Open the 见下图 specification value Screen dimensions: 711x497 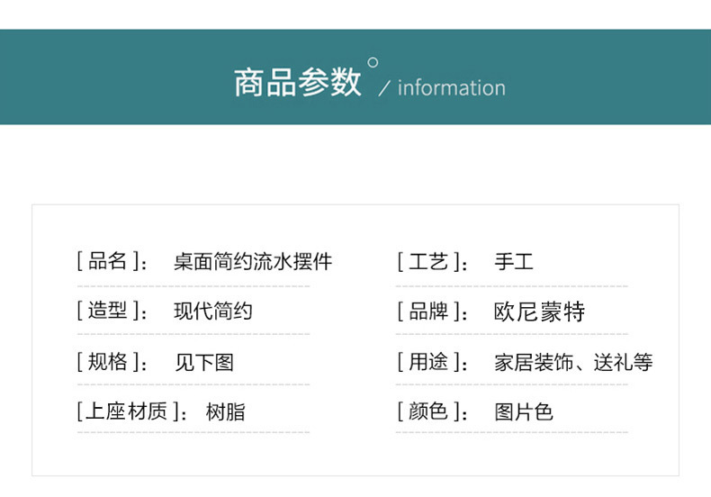point(204,362)
